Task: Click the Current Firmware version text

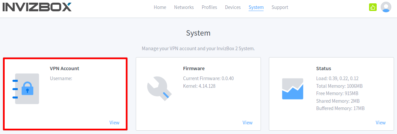Action: (208, 78)
